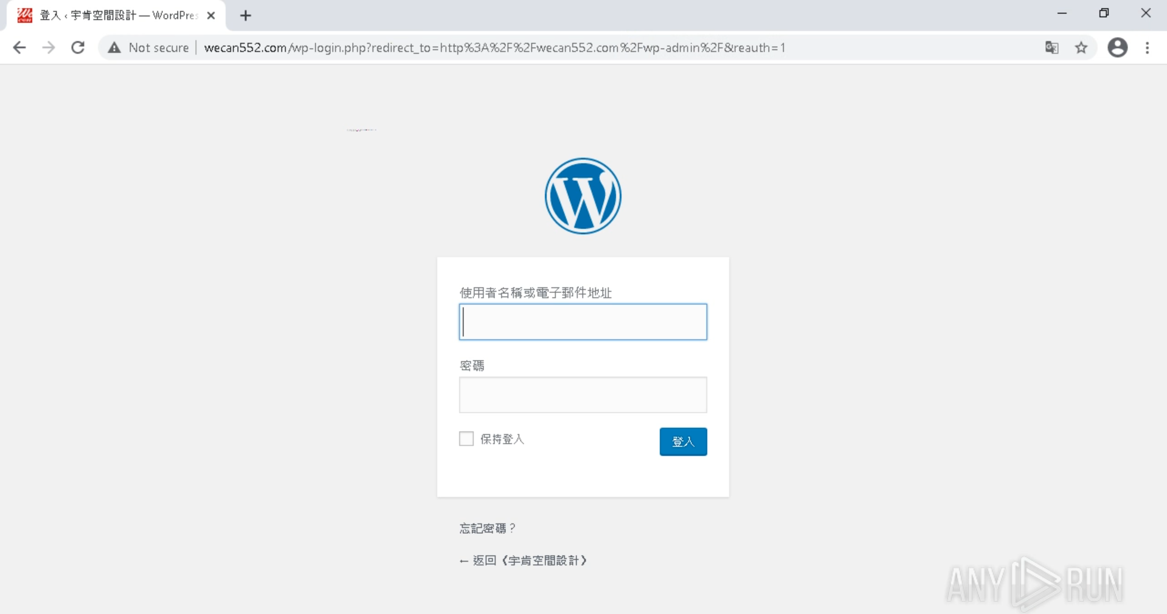Image resolution: width=1167 pixels, height=614 pixels.
Task: Close the Chrome window
Action: pos(1146,13)
